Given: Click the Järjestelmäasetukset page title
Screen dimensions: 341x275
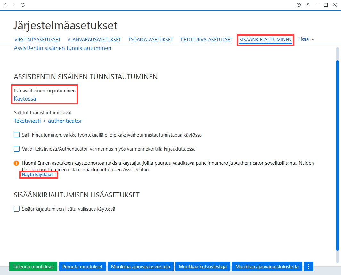Looking at the screenshot, I should [x=65, y=25].
